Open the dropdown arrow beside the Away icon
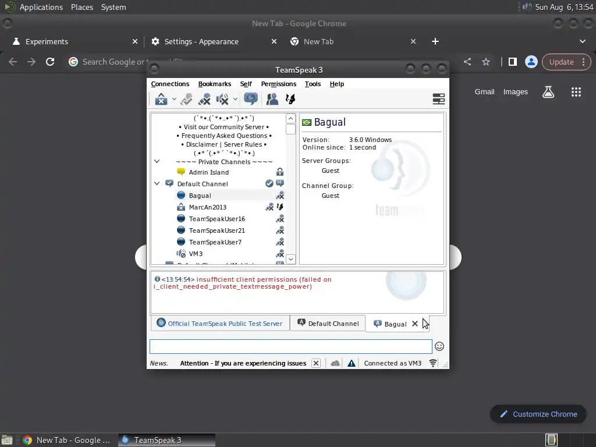The width and height of the screenshot is (596, 447). [174, 99]
